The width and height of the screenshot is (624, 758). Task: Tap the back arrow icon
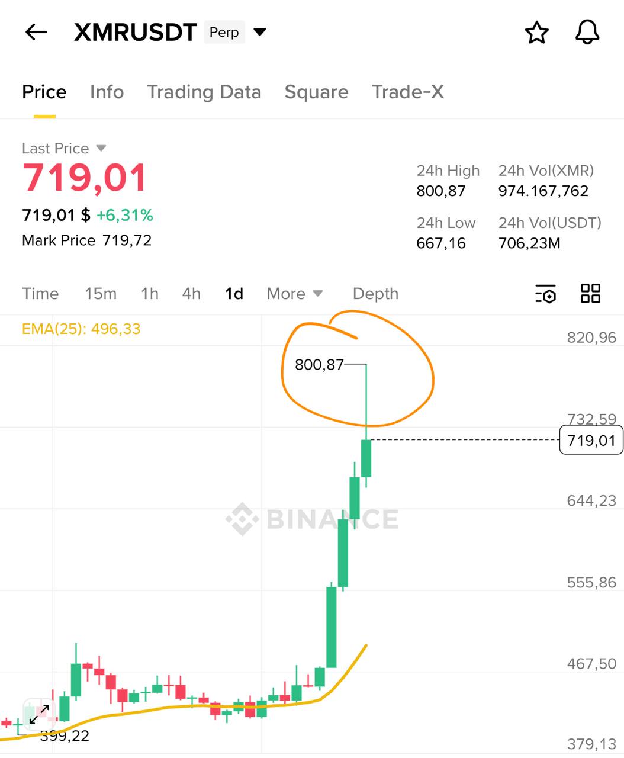coord(36,32)
